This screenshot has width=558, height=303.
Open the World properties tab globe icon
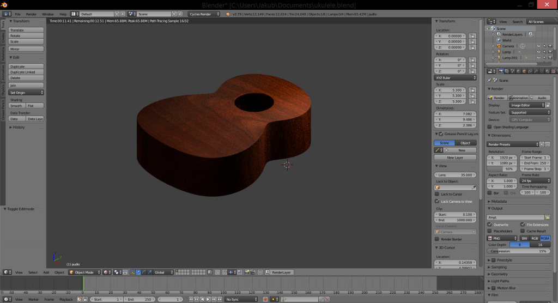coord(519,71)
